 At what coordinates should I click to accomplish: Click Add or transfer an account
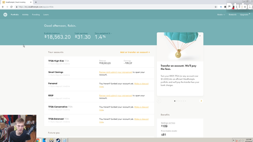(x=135, y=52)
